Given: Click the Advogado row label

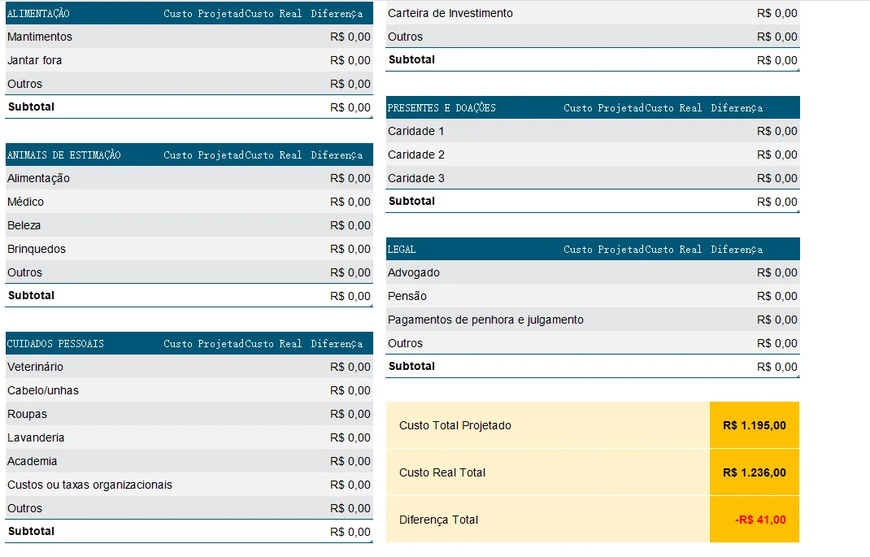Looking at the screenshot, I should [414, 272].
